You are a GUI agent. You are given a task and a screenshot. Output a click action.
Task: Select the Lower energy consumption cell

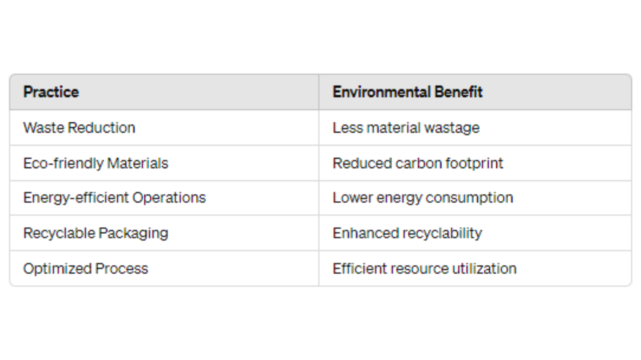[x=475, y=198]
